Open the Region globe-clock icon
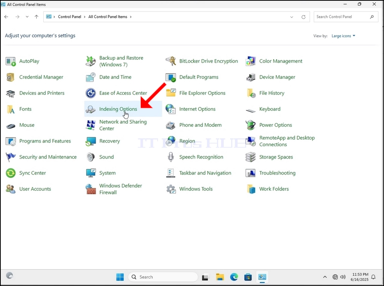This screenshot has width=384, height=286. 171,141
